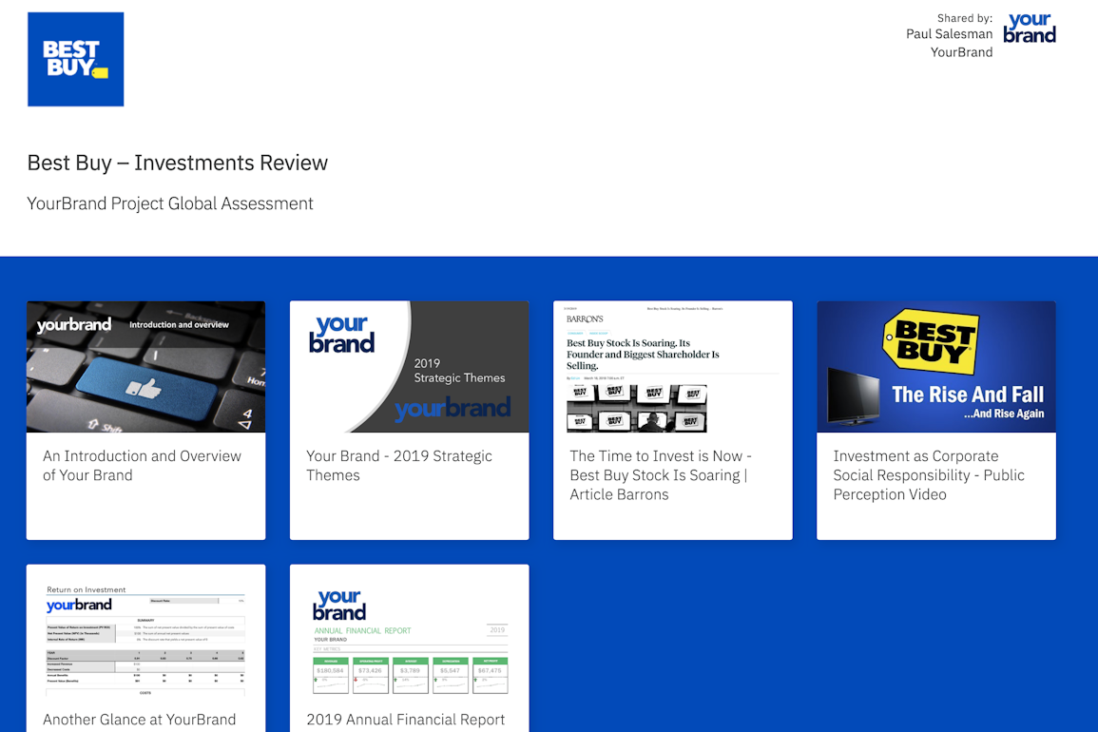Image resolution: width=1098 pixels, height=732 pixels.
Task: Open the Return on Investment spreadsheet thumbnail
Action: coord(145,630)
